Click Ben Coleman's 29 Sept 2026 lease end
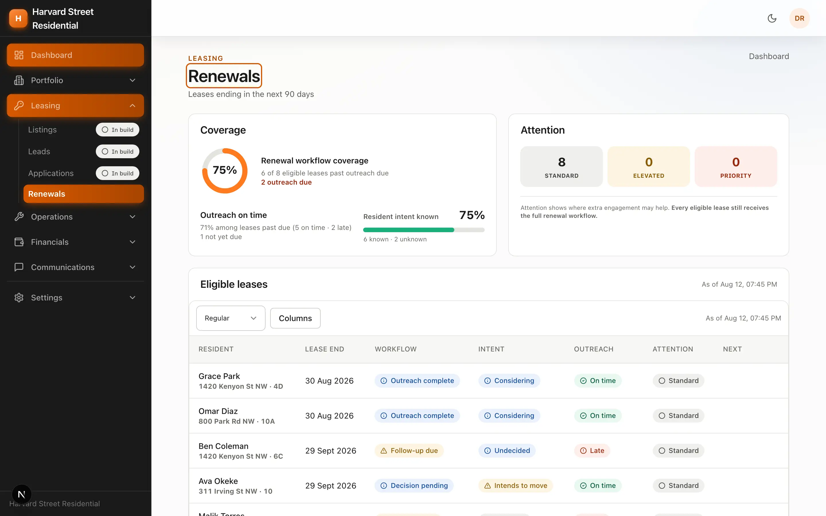Screen dimensions: 826x516 point(331,450)
